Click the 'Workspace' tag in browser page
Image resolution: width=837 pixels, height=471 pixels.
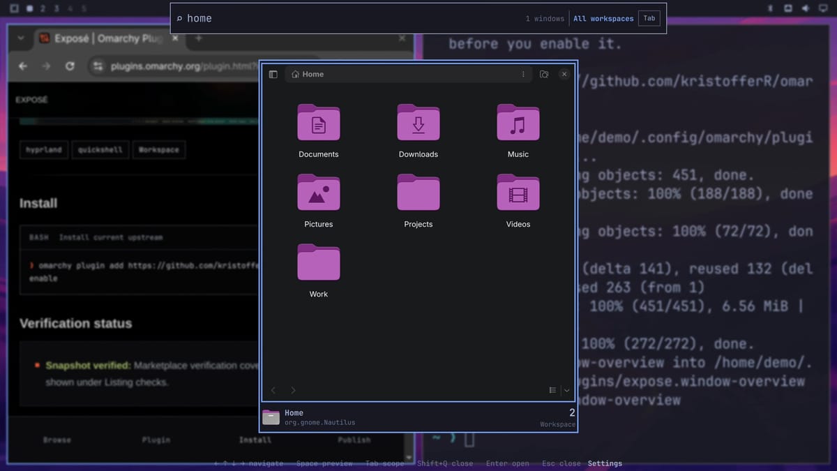tap(158, 150)
